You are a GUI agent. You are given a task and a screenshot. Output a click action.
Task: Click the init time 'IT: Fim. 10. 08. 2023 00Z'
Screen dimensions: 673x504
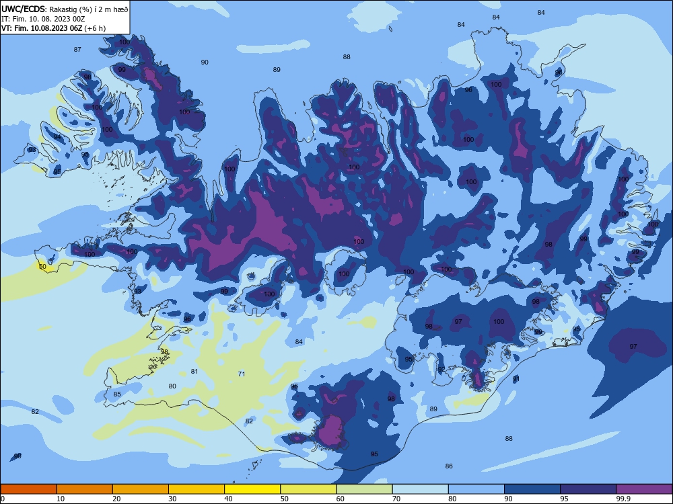[43, 19]
